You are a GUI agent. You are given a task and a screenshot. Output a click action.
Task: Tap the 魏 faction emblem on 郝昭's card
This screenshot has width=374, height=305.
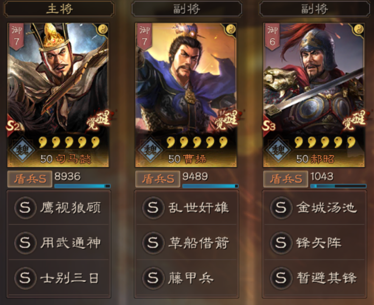pyautogui.click(x=278, y=150)
